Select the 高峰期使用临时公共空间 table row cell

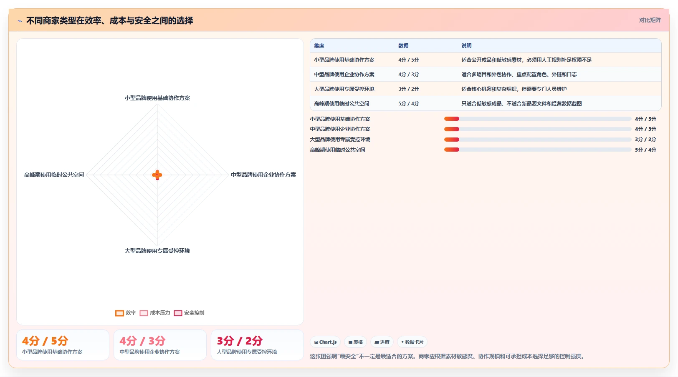(x=342, y=104)
